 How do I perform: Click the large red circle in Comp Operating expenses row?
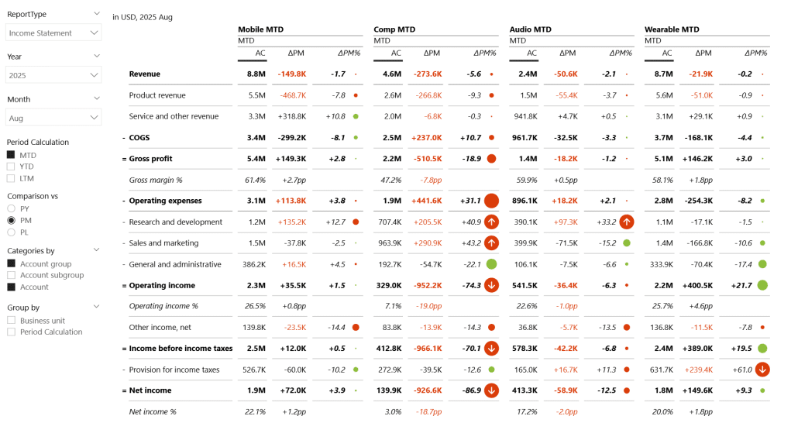tap(491, 201)
